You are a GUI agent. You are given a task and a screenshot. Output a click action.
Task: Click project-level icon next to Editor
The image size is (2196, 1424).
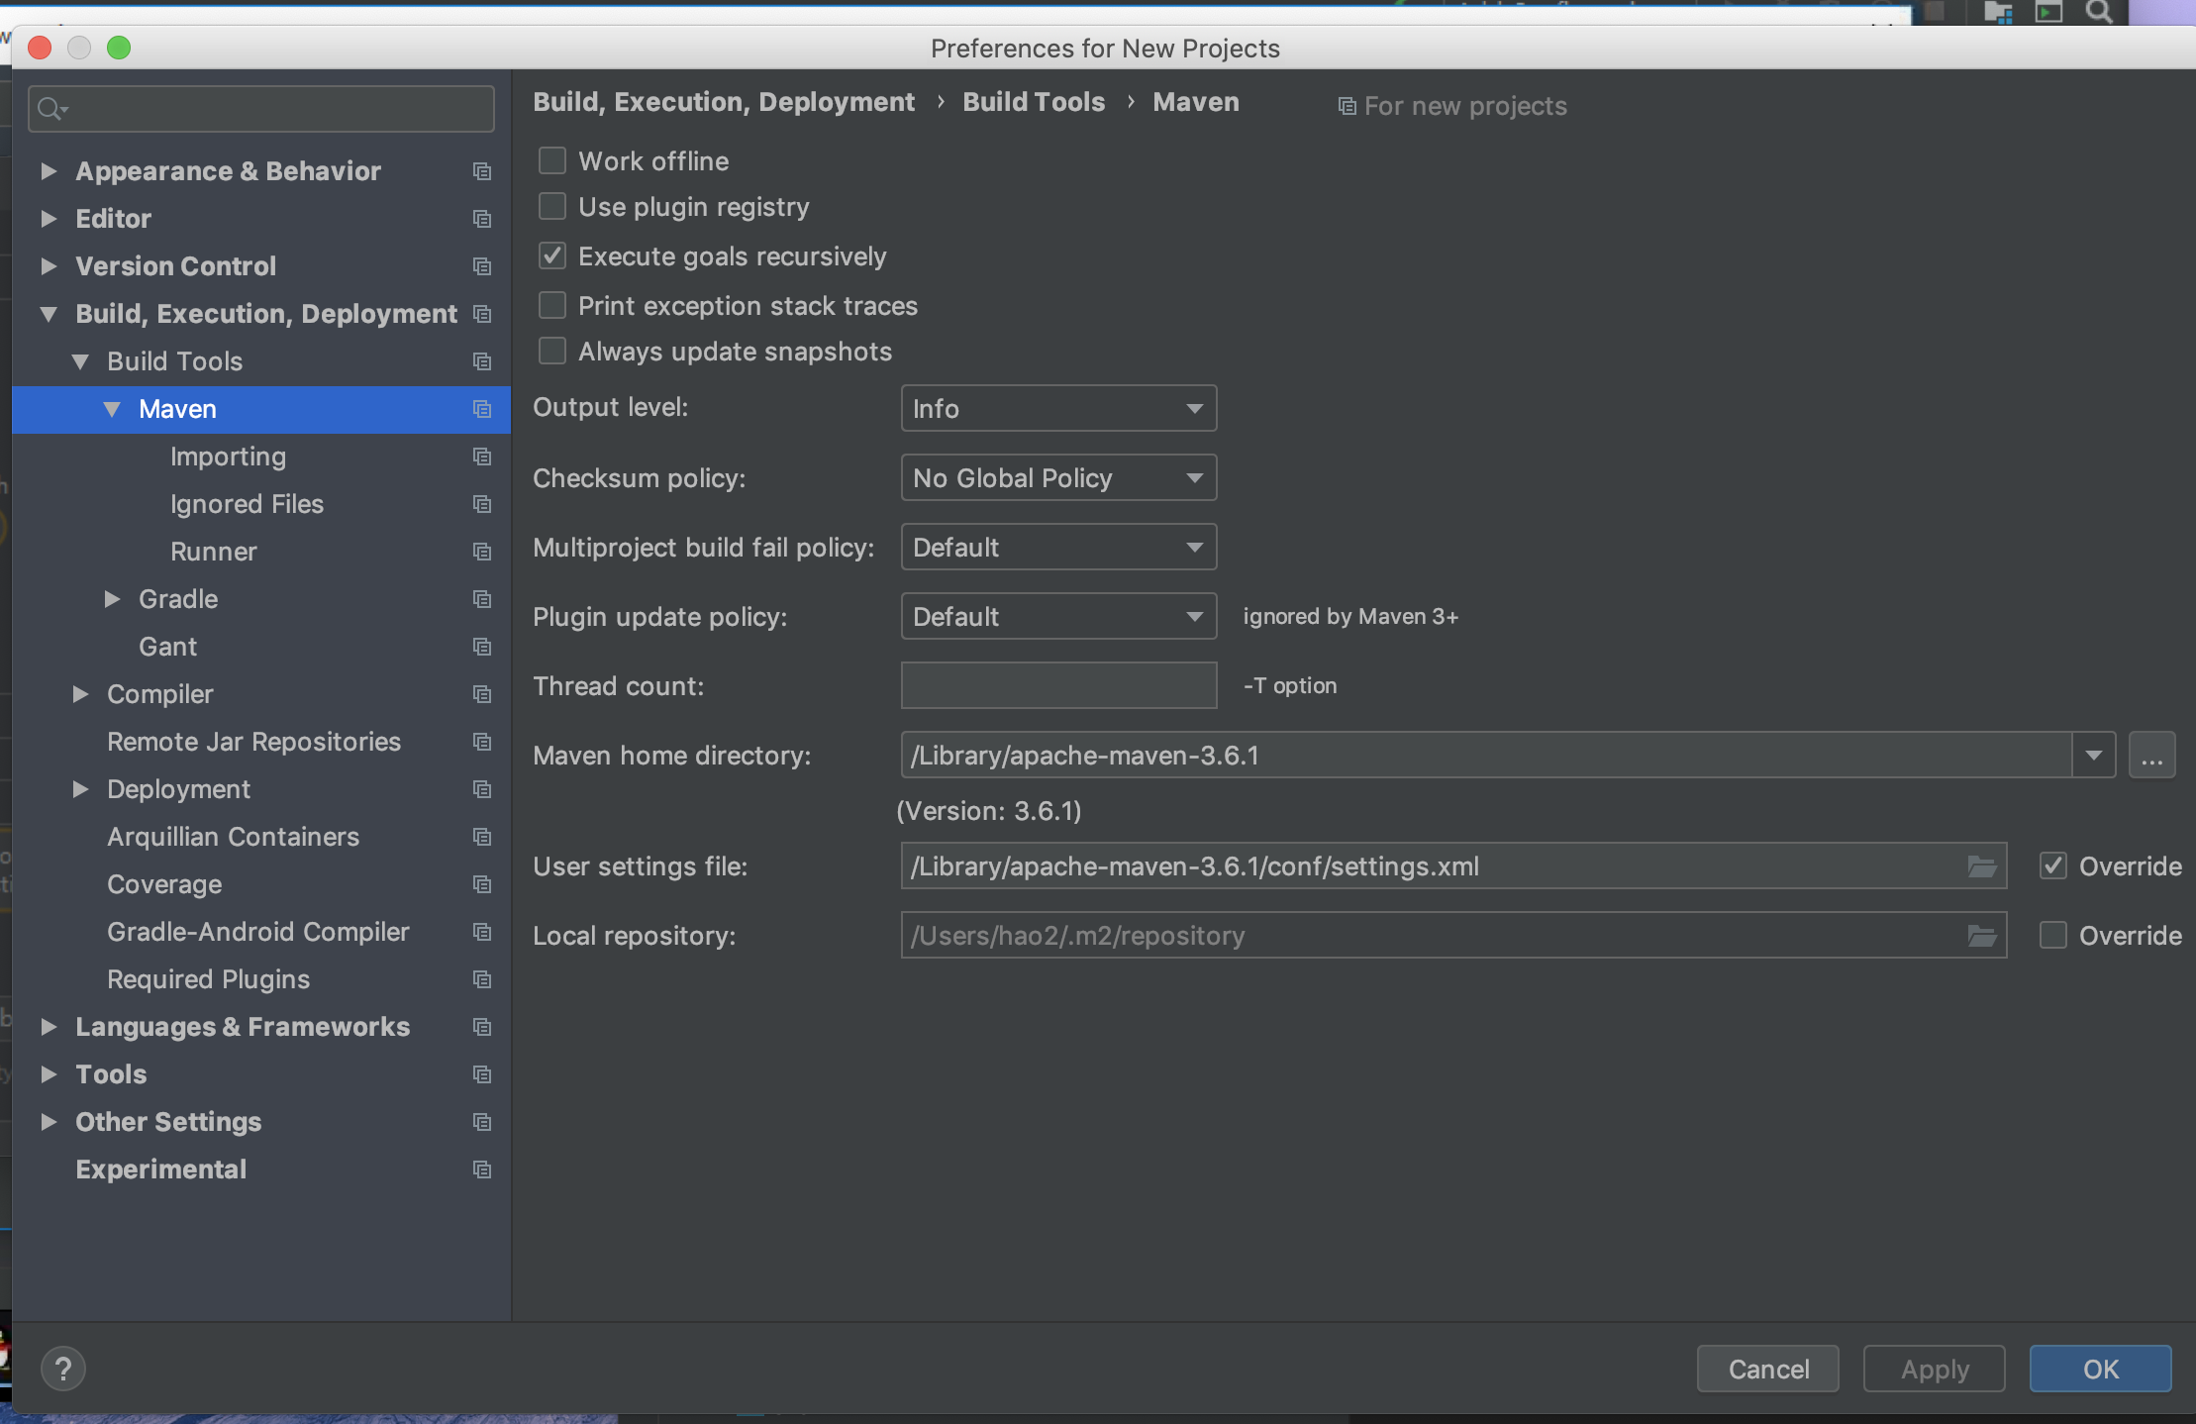482,219
